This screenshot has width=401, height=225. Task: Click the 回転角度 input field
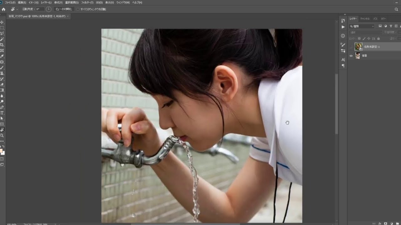point(40,9)
